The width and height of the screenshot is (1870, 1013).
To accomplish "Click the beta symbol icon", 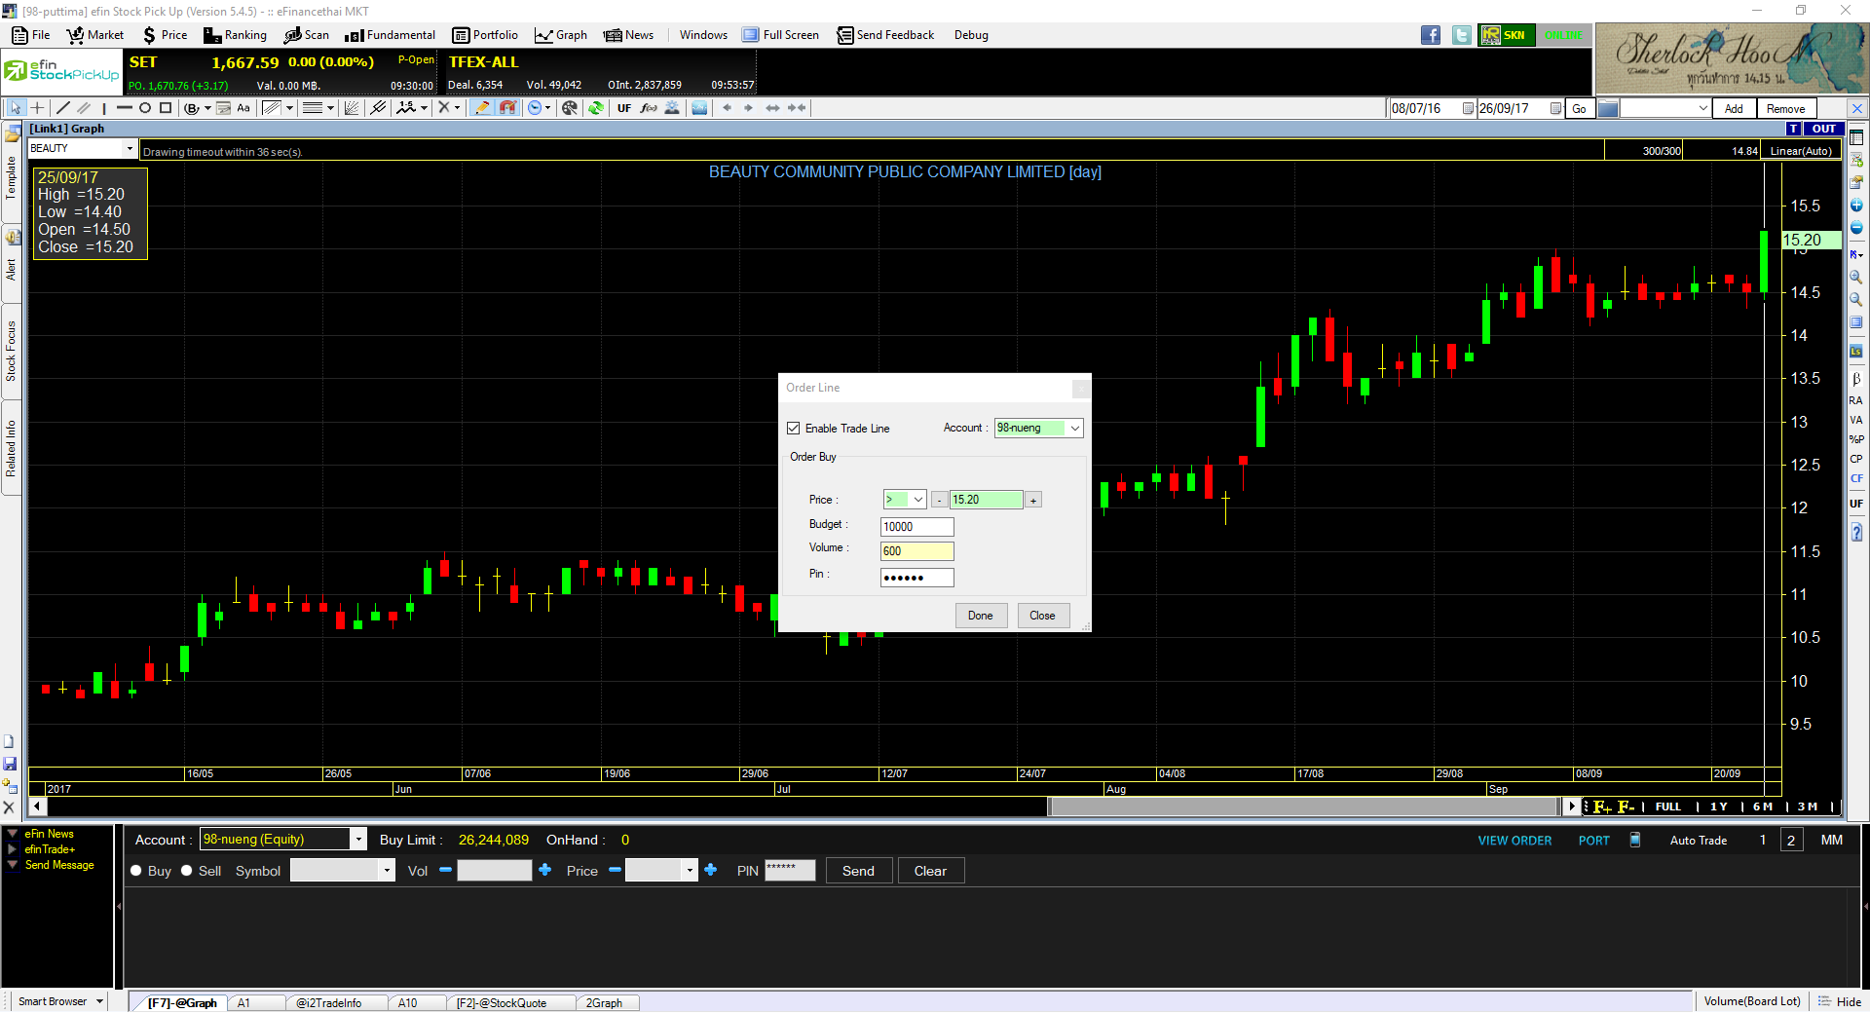I will [x=1856, y=379].
